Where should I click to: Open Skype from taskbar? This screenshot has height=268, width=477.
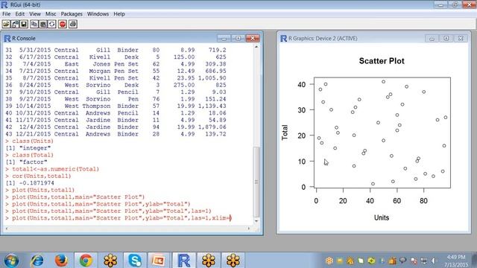coord(134,261)
